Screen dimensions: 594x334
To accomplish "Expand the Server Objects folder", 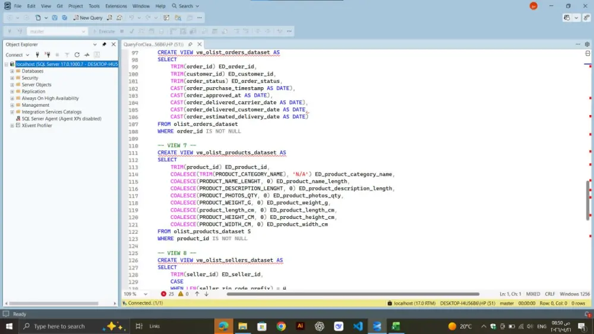I will (x=12, y=85).
